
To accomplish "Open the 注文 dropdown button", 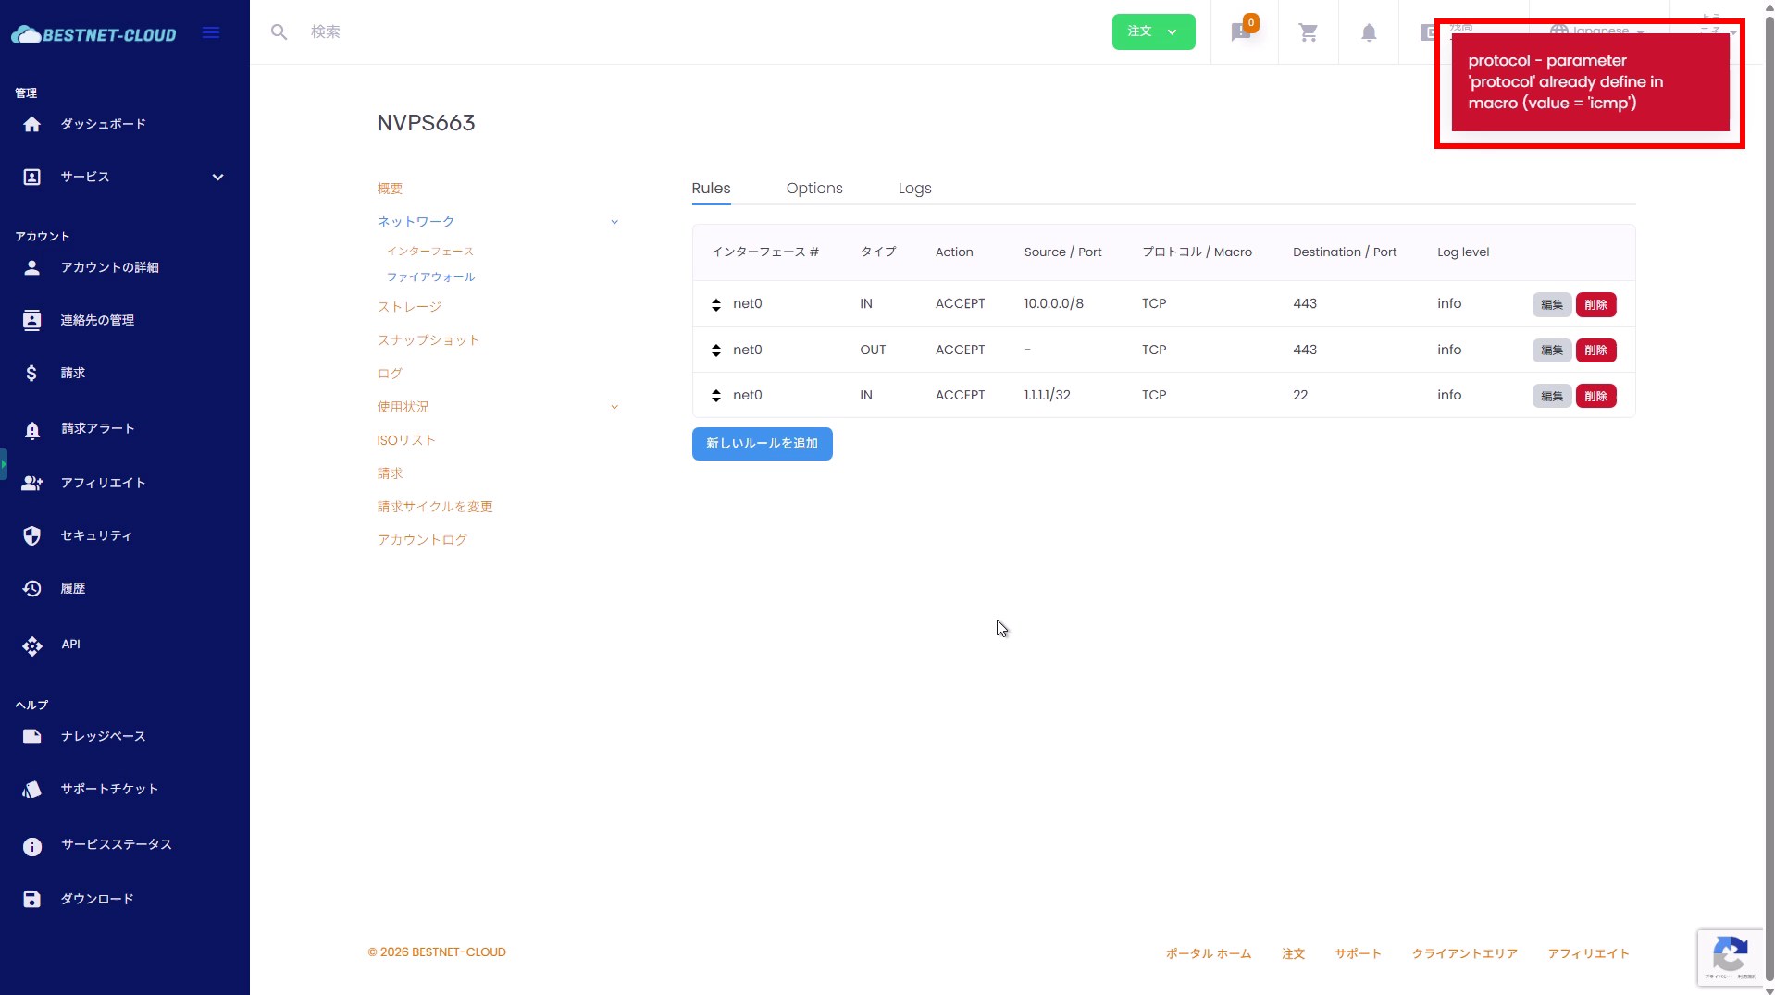I will 1152,32.
